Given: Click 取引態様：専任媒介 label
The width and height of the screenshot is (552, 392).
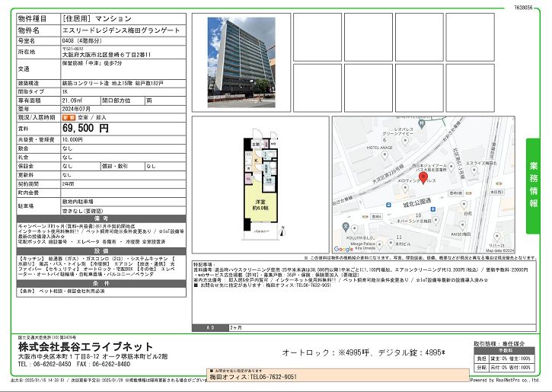Looking at the screenshot, I should tap(499, 344).
